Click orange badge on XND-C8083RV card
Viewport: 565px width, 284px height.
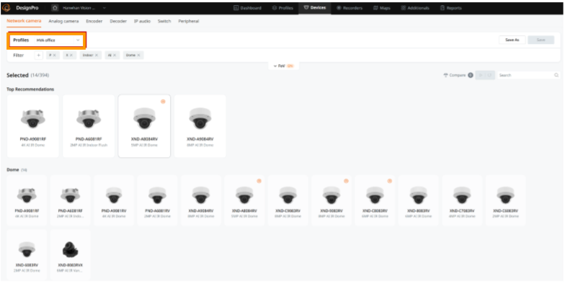click(x=389, y=181)
